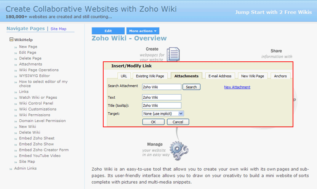Image resolution: width=317 pixels, height=189 pixels.
Task: Focus the Title (tooltip) input field
Action: (x=162, y=105)
